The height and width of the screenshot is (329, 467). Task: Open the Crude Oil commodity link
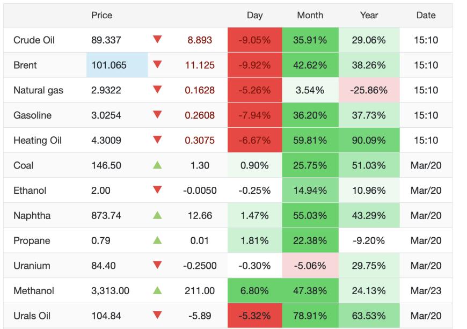[x=34, y=40]
